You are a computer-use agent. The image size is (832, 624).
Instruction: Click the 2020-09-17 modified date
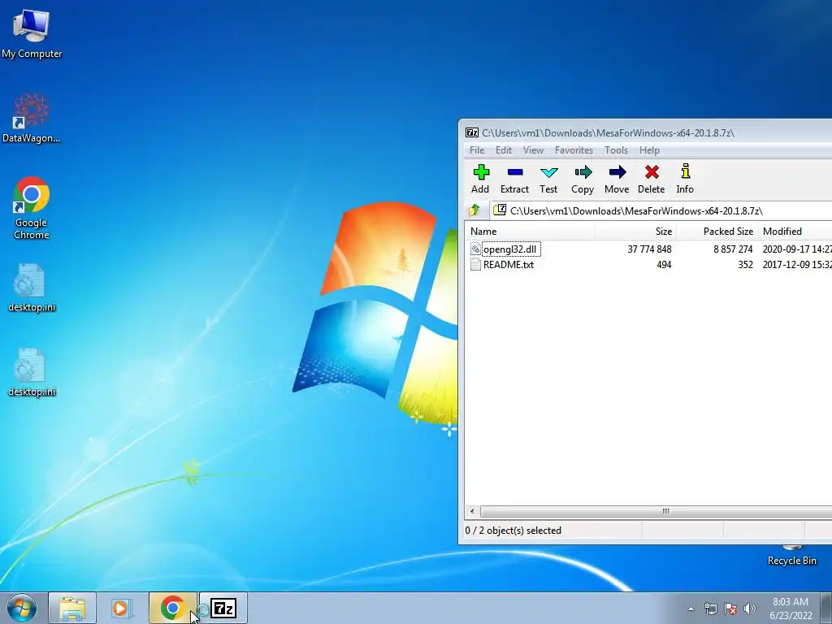click(797, 249)
